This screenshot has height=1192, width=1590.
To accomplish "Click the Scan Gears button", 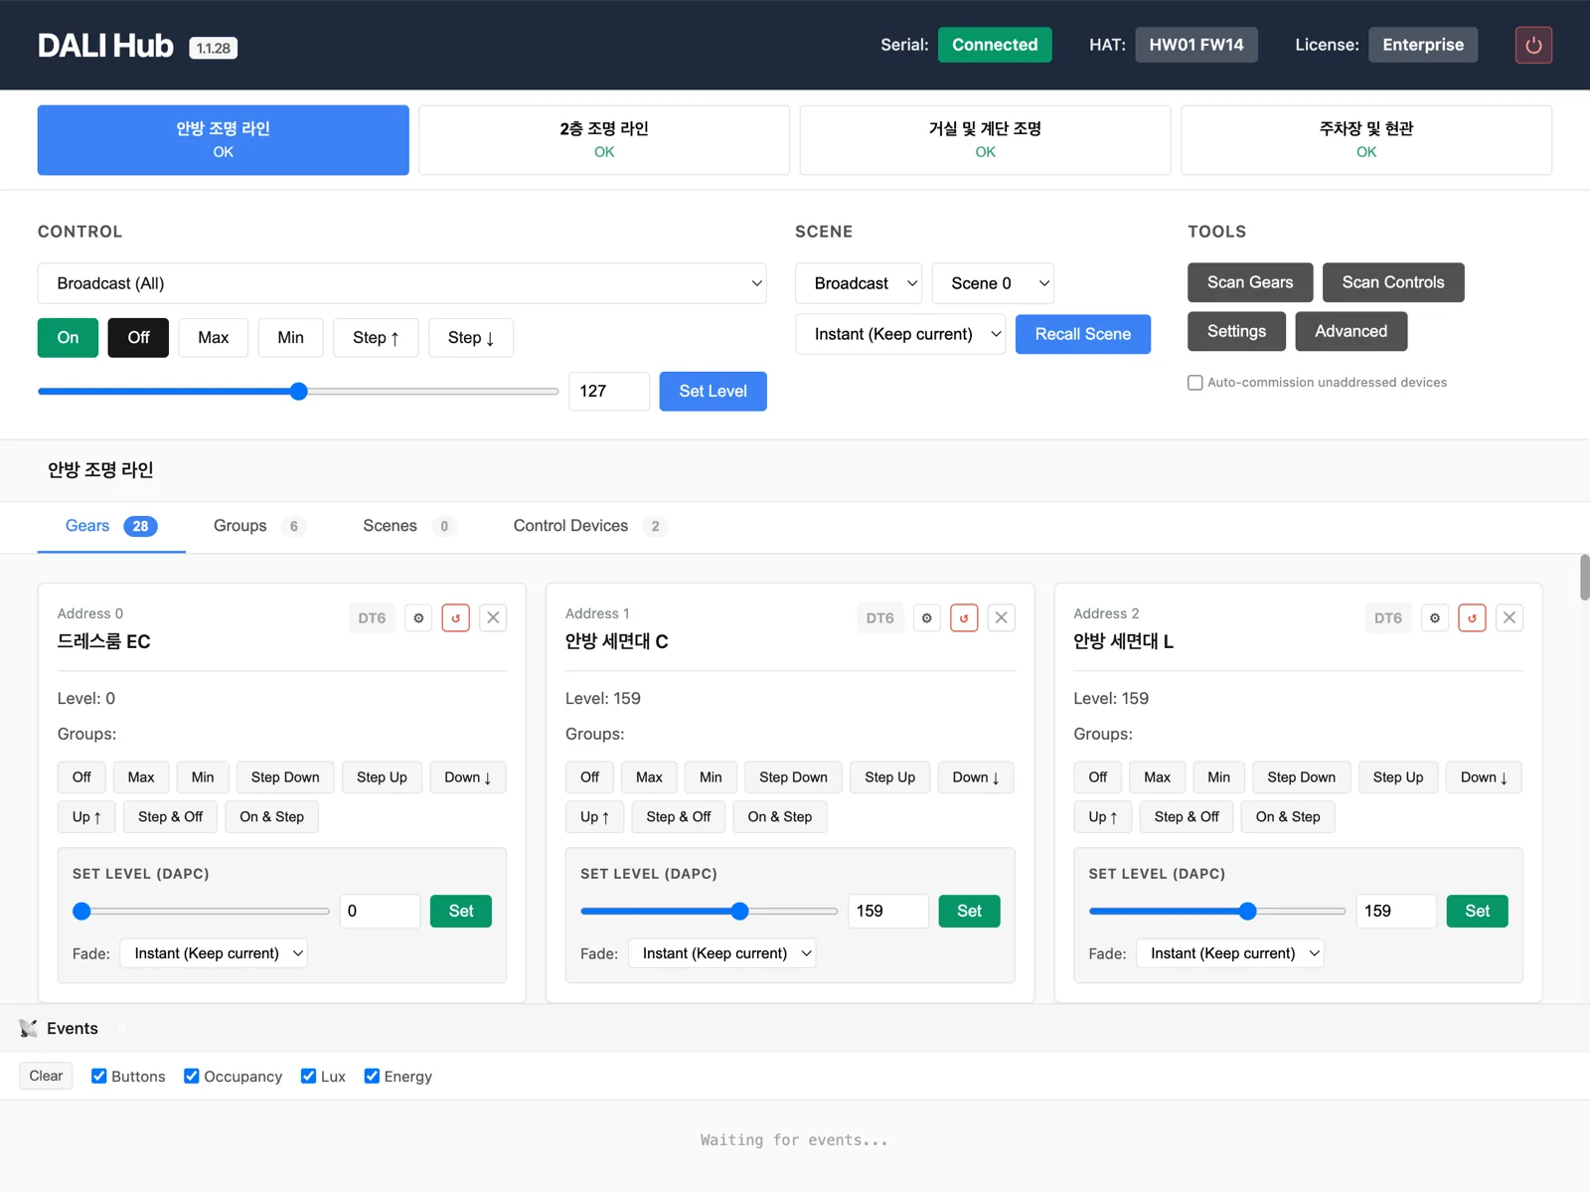I will tap(1250, 282).
